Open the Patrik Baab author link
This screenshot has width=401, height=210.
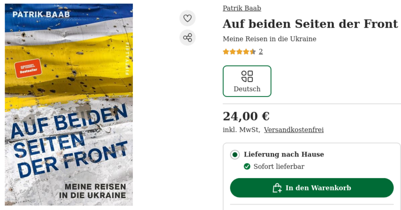click(242, 8)
